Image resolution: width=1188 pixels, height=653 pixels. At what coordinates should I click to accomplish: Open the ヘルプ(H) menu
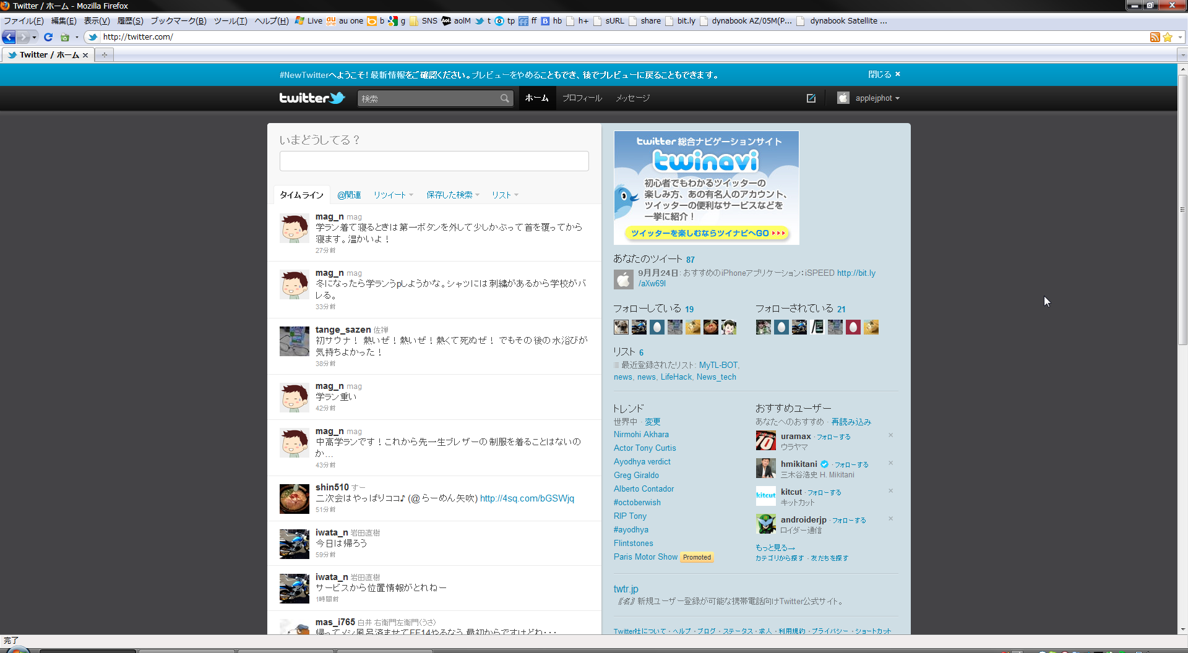272,20
